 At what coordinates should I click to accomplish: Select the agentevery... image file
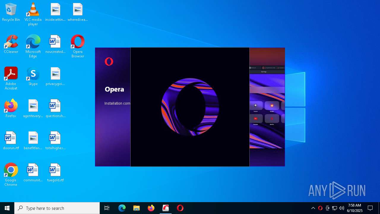tap(33, 109)
